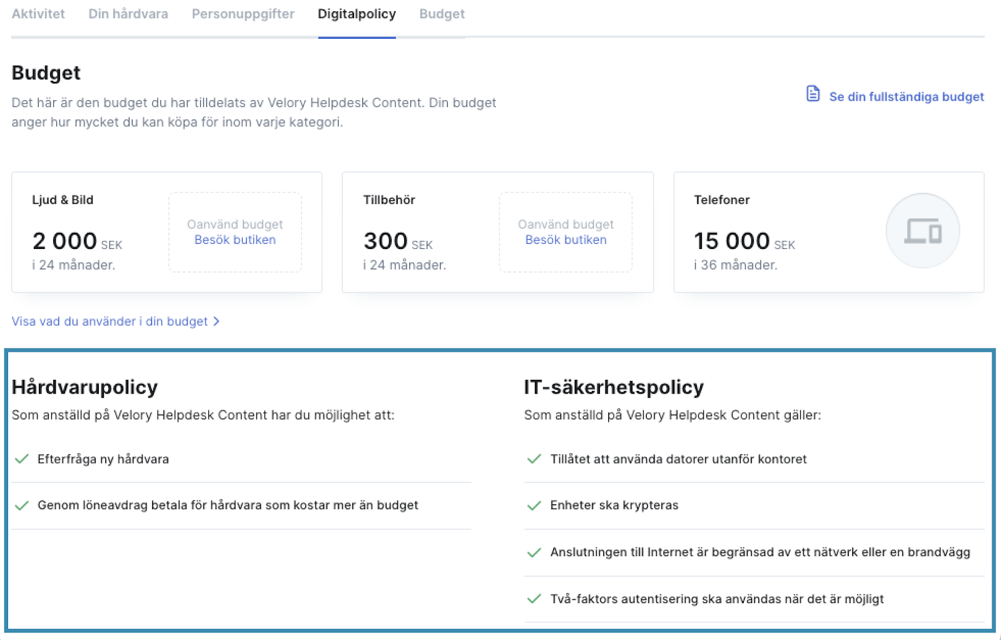Screen dimensions: 1001x640
Task: Select the Telefoner budget card
Action: tap(829, 232)
